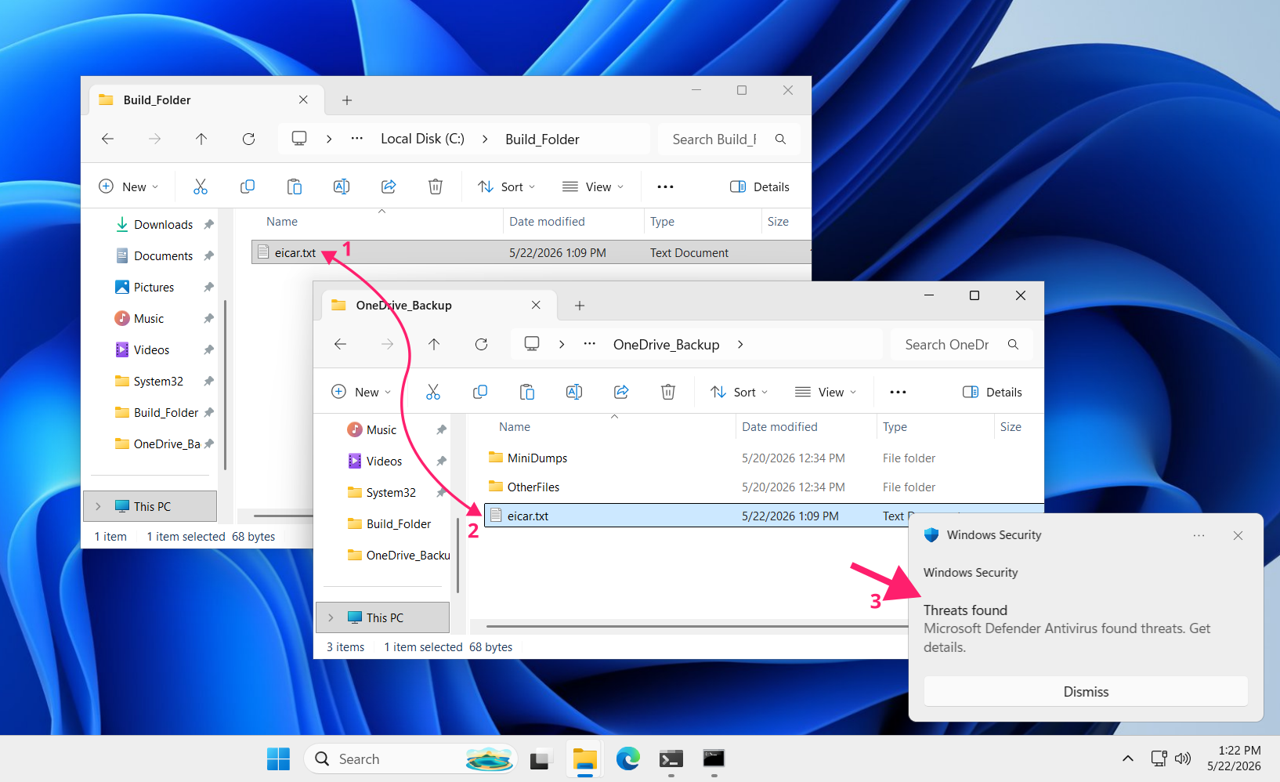The width and height of the screenshot is (1280, 782).
Task: Open New dropdown in Build_Folder window
Action: coord(129,186)
